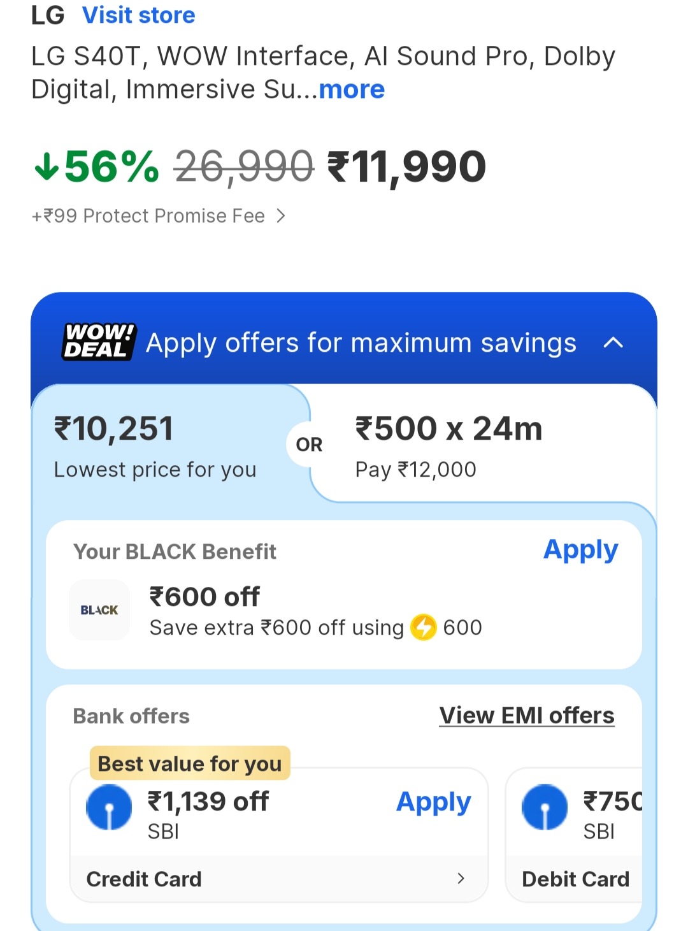Viewport: 688px width, 931px height.
Task: Apply the ₹1,139 off SBI offer
Action: coord(433,802)
